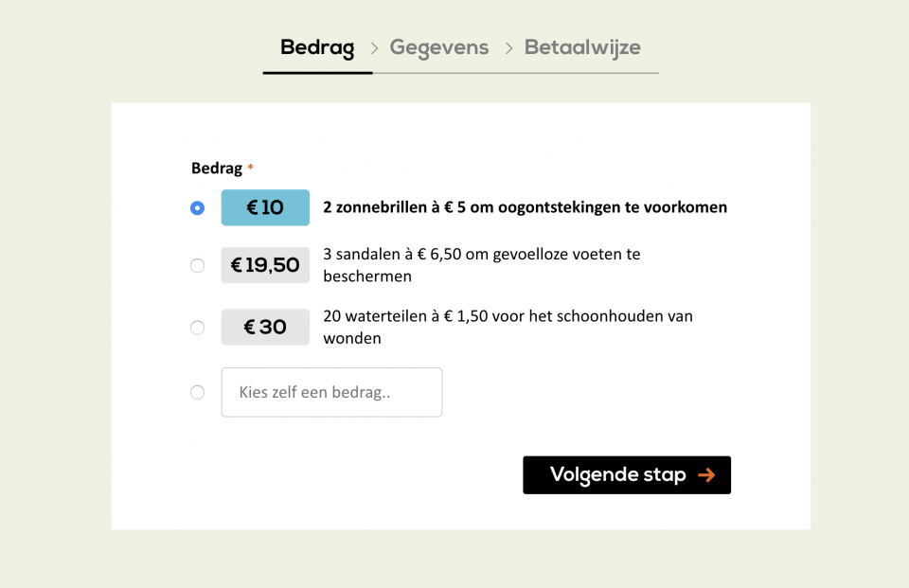Pick the €19,50 amount badge
This screenshot has width=909, height=588.
tap(265, 265)
